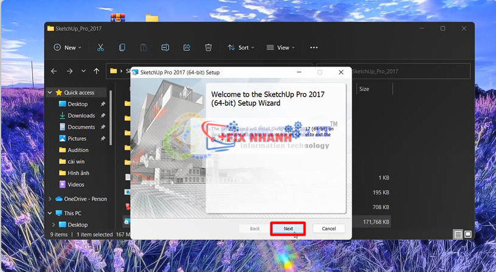The image size is (496, 272).
Task: Click the navigation pane scrollbar
Action: click(111, 118)
